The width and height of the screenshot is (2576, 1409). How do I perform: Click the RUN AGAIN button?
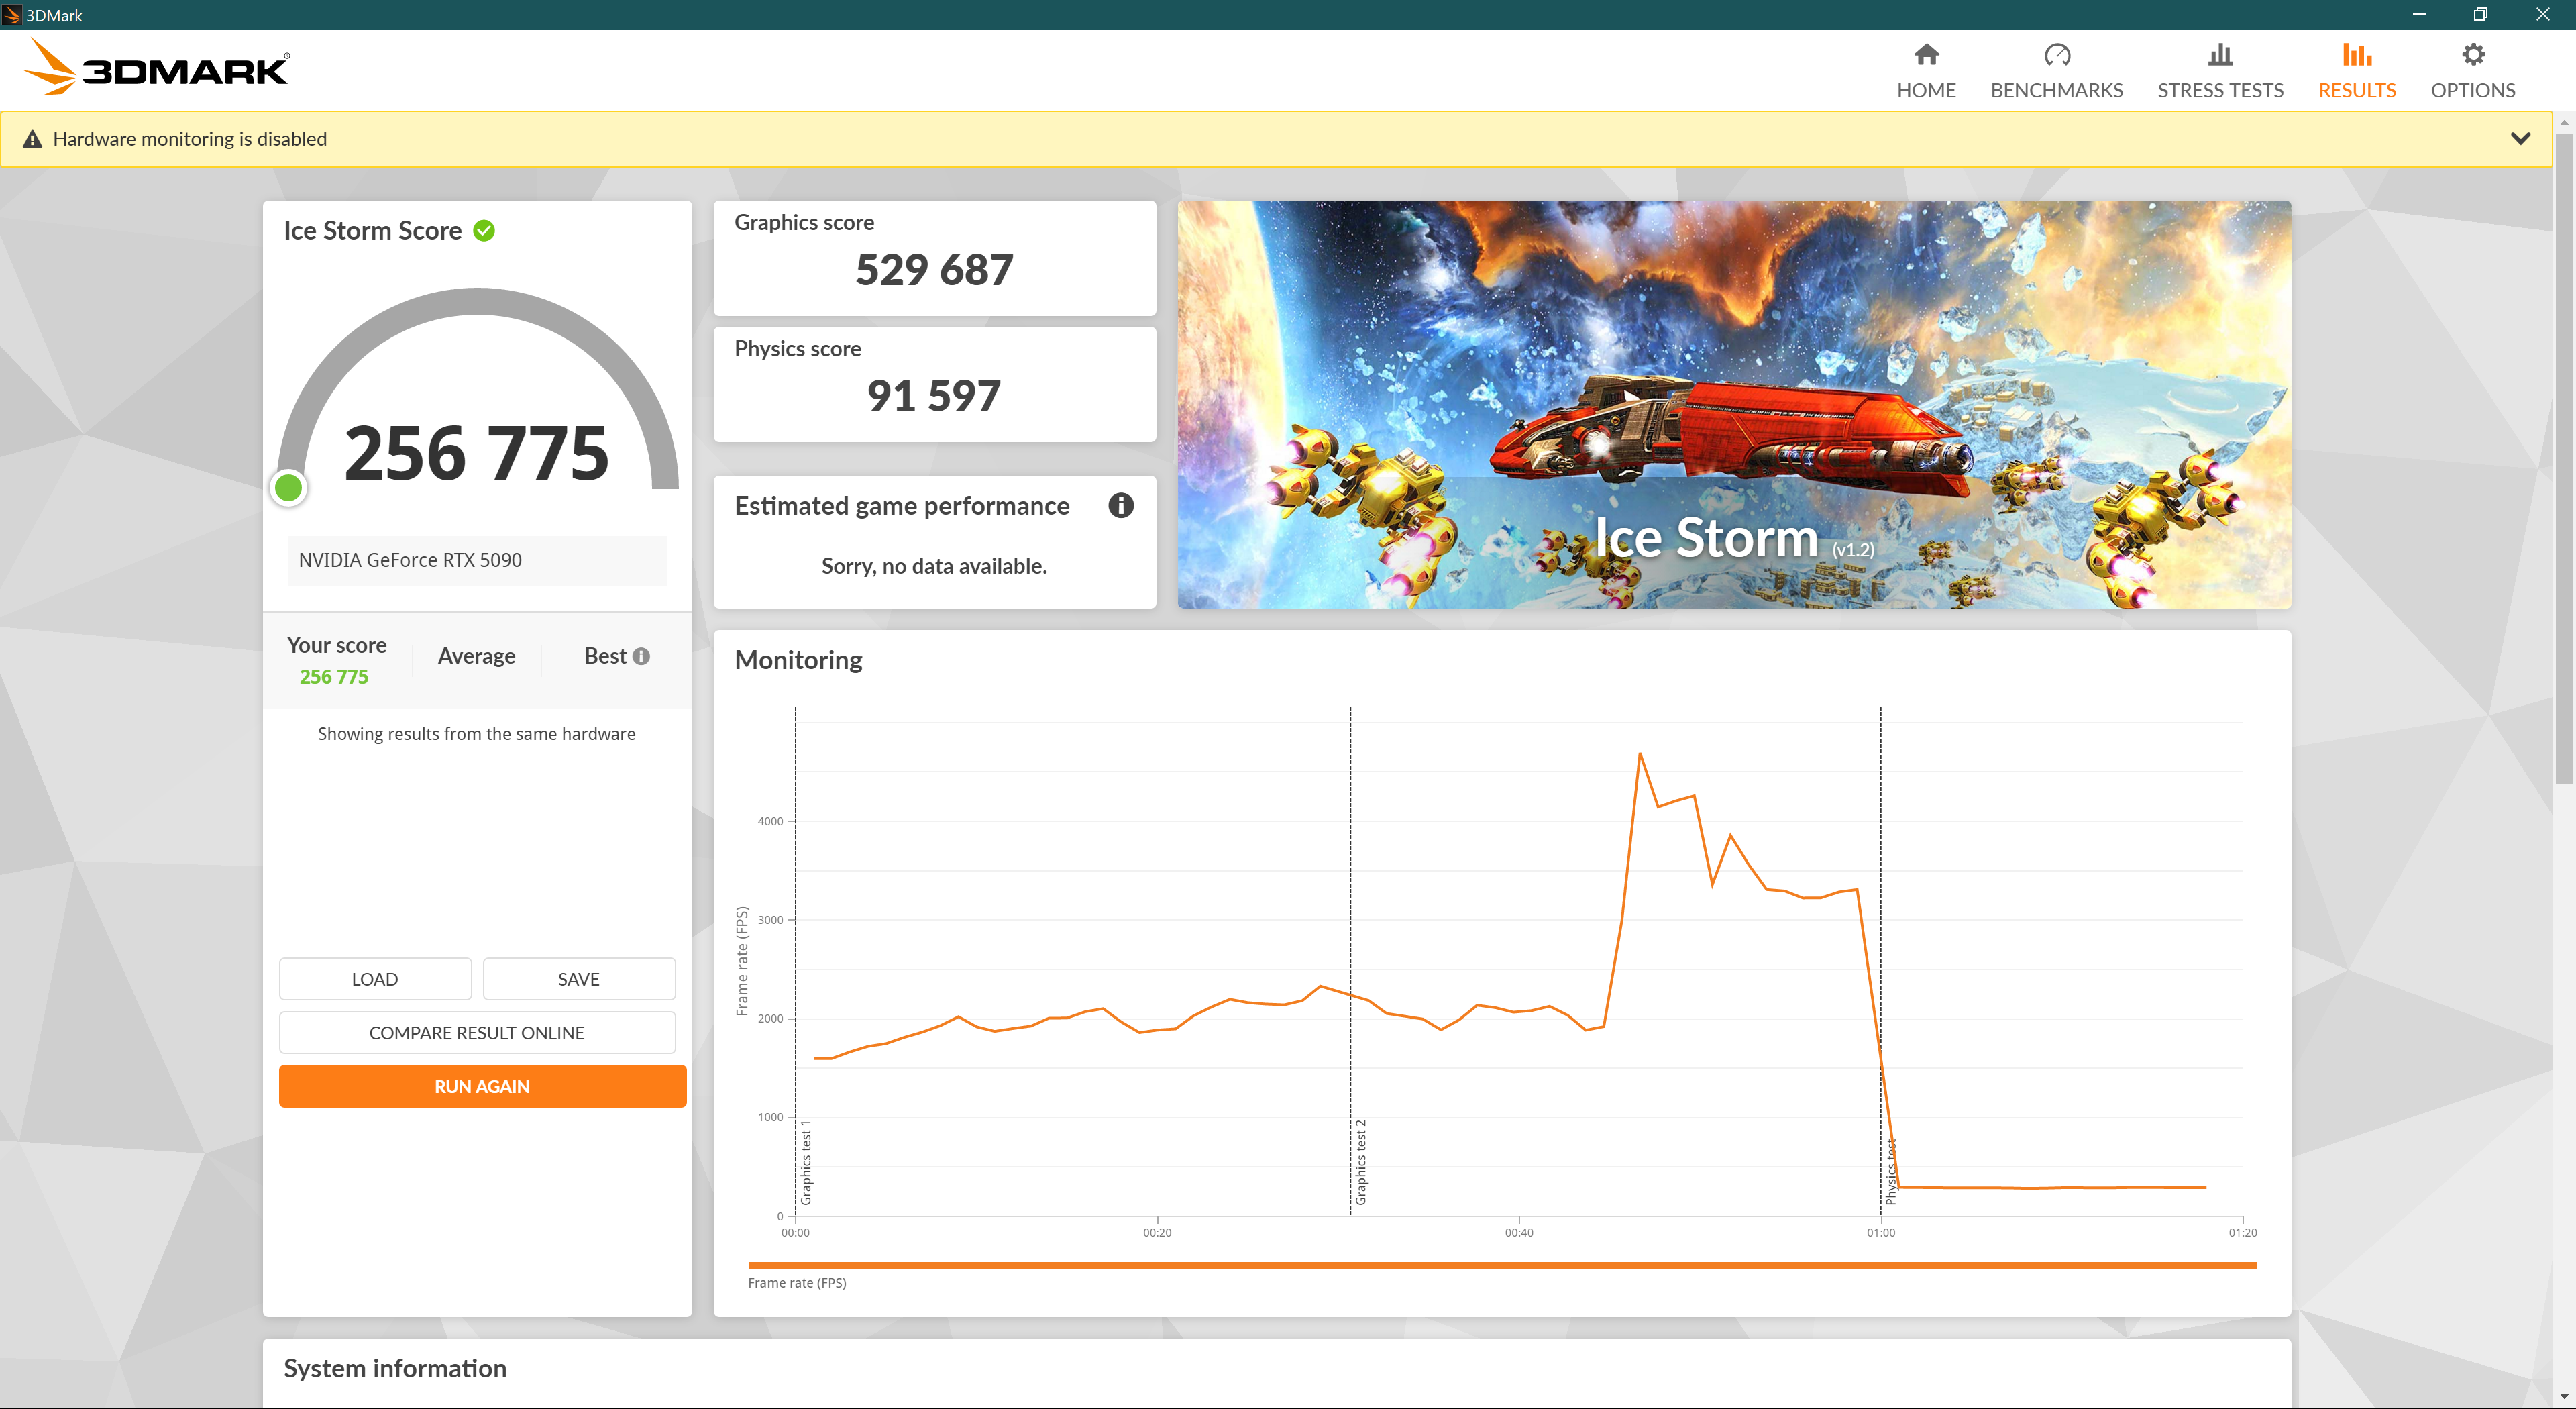pos(482,1086)
